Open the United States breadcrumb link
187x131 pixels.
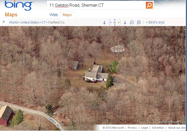coord(30,23)
